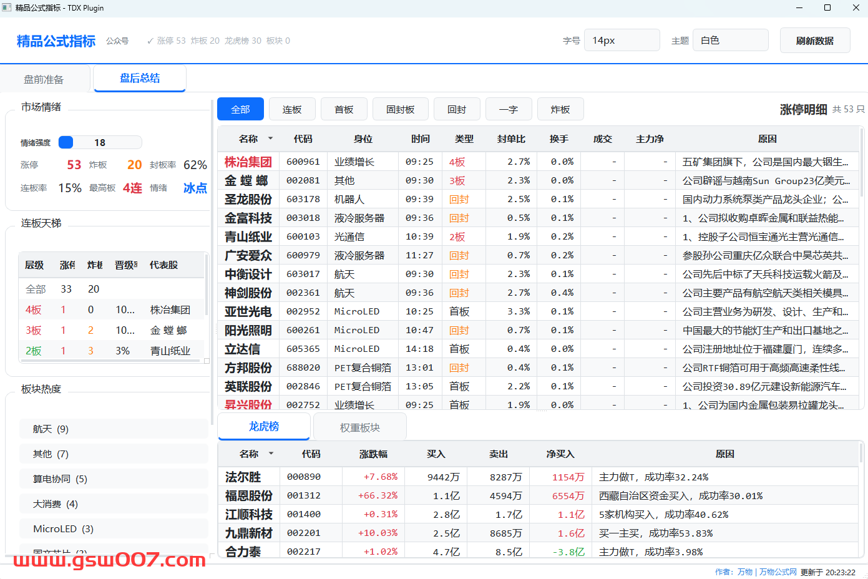Click the 算电协同 (5) sector item
Screen dimensions: 868x579
(114, 479)
